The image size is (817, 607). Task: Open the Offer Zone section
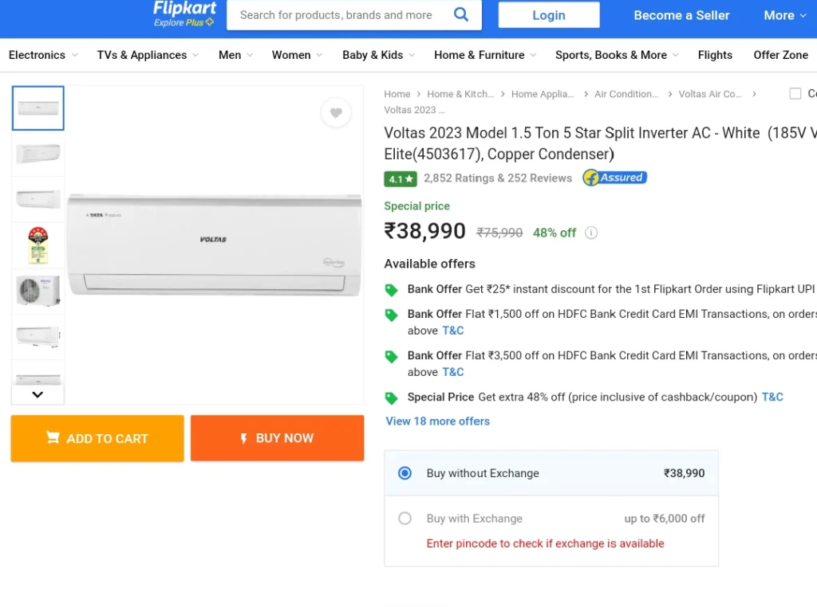click(x=780, y=55)
